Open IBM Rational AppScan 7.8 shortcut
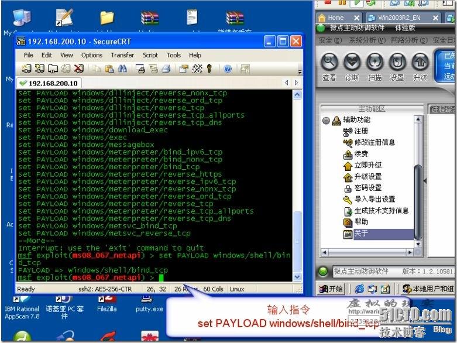 pyautogui.click(x=22, y=307)
